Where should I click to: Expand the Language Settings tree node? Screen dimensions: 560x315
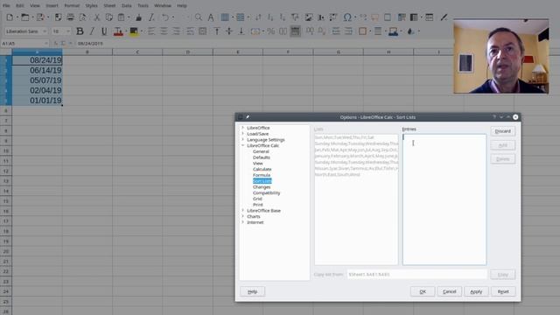tap(243, 139)
